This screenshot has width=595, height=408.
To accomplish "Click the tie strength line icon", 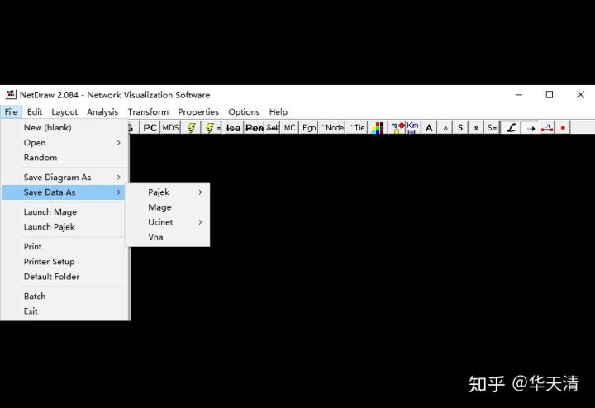I will (x=547, y=128).
